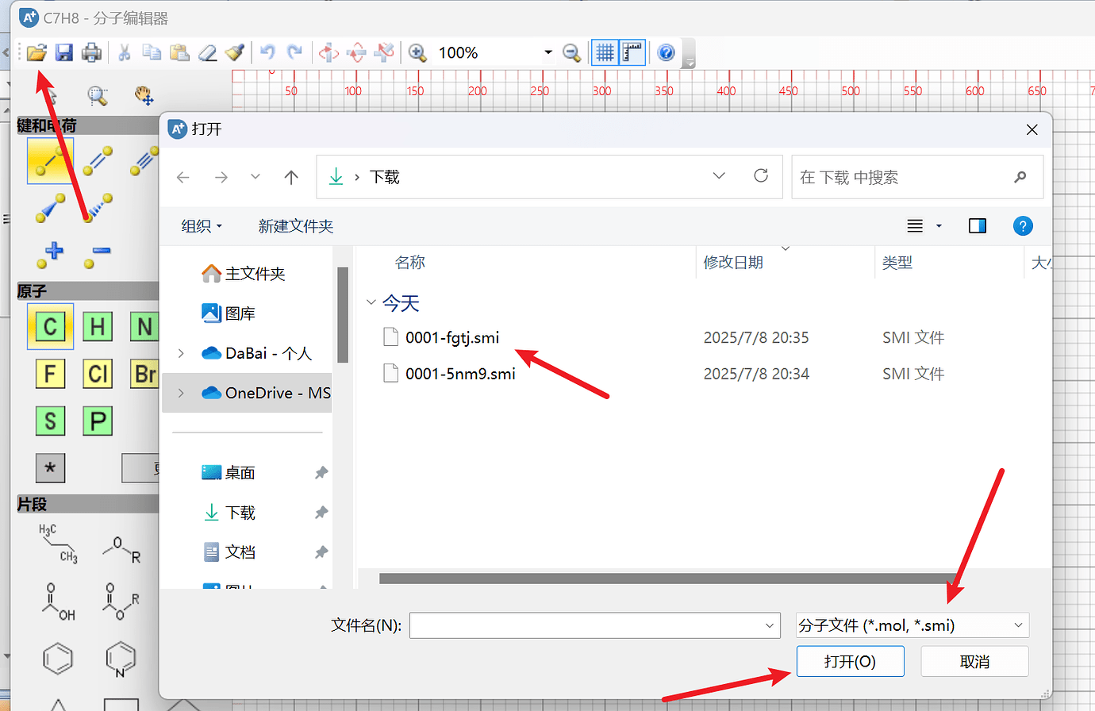Click 新建文件夹 to create a folder
This screenshot has height=711, width=1095.
point(295,225)
